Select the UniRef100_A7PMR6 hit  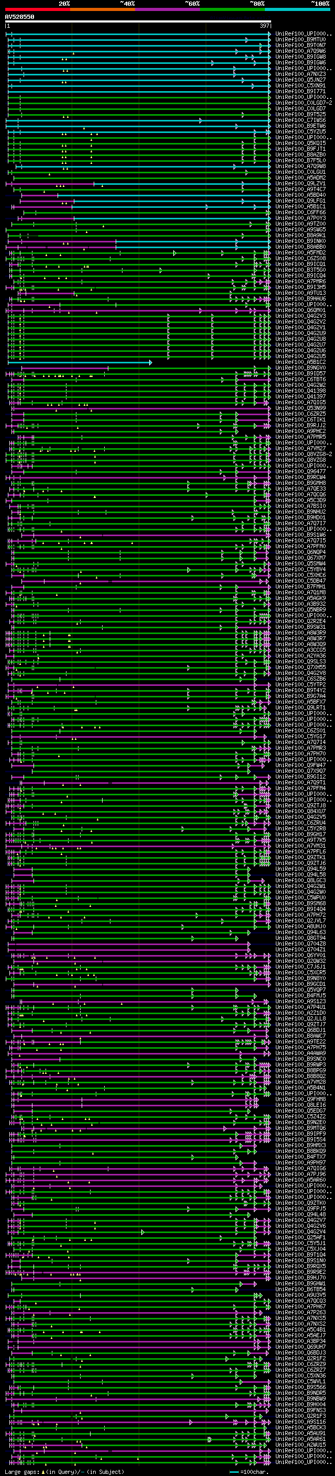tap(300, 281)
